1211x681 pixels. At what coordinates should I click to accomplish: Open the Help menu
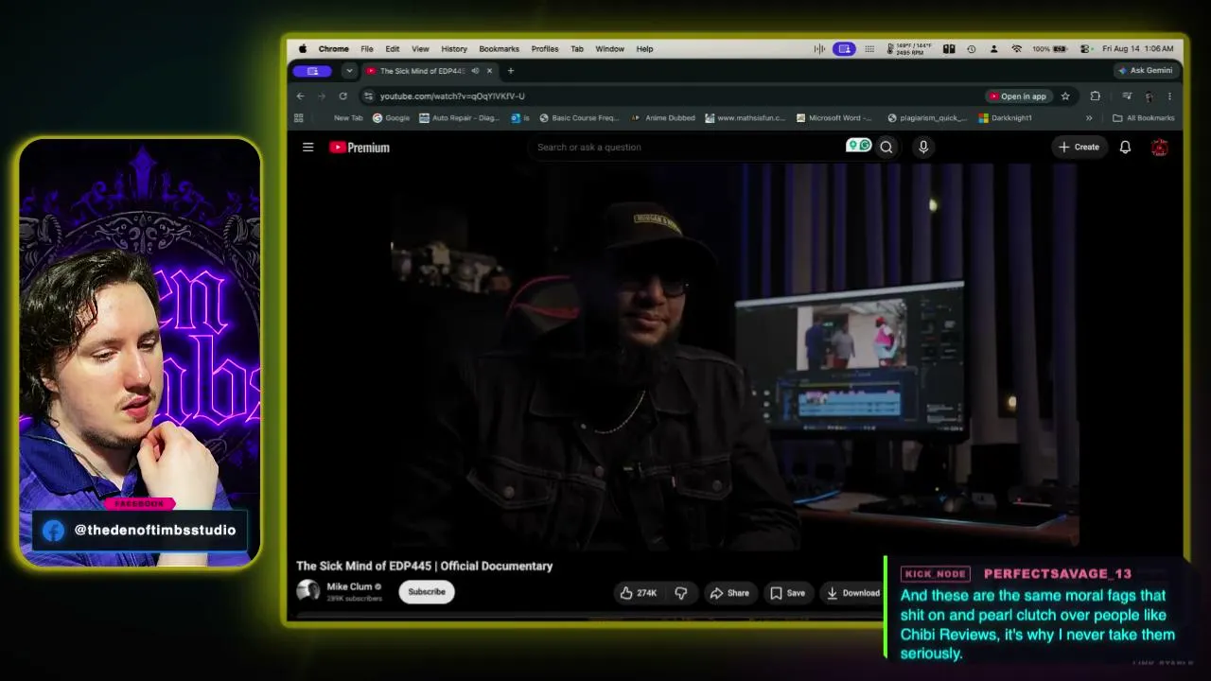tap(644, 49)
